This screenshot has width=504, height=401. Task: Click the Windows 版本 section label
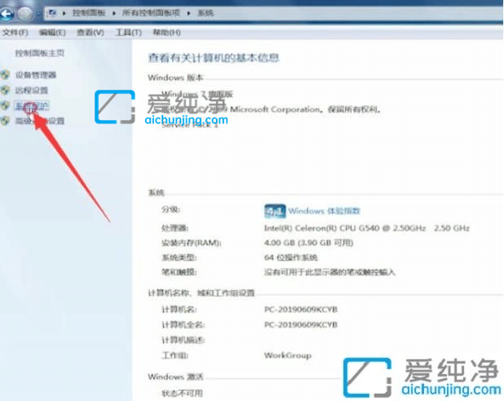point(175,78)
